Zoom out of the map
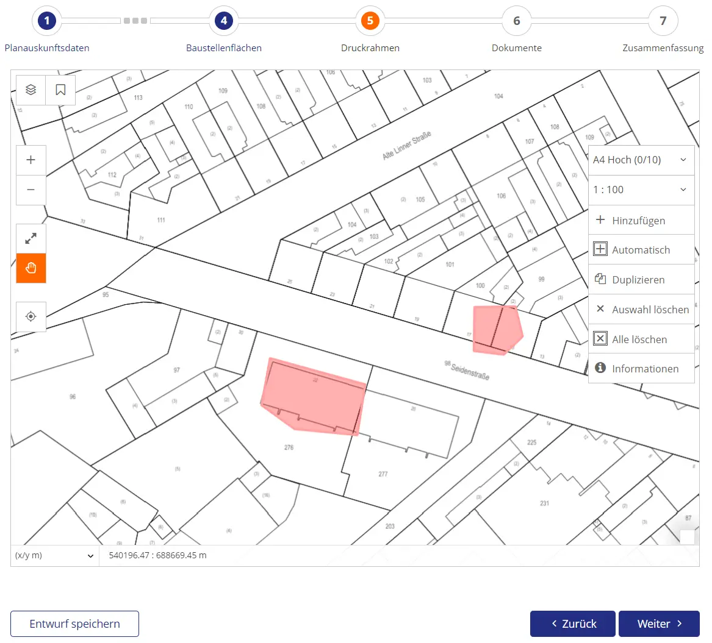 point(31,190)
